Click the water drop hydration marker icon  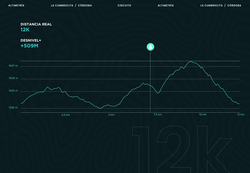[x=150, y=47]
